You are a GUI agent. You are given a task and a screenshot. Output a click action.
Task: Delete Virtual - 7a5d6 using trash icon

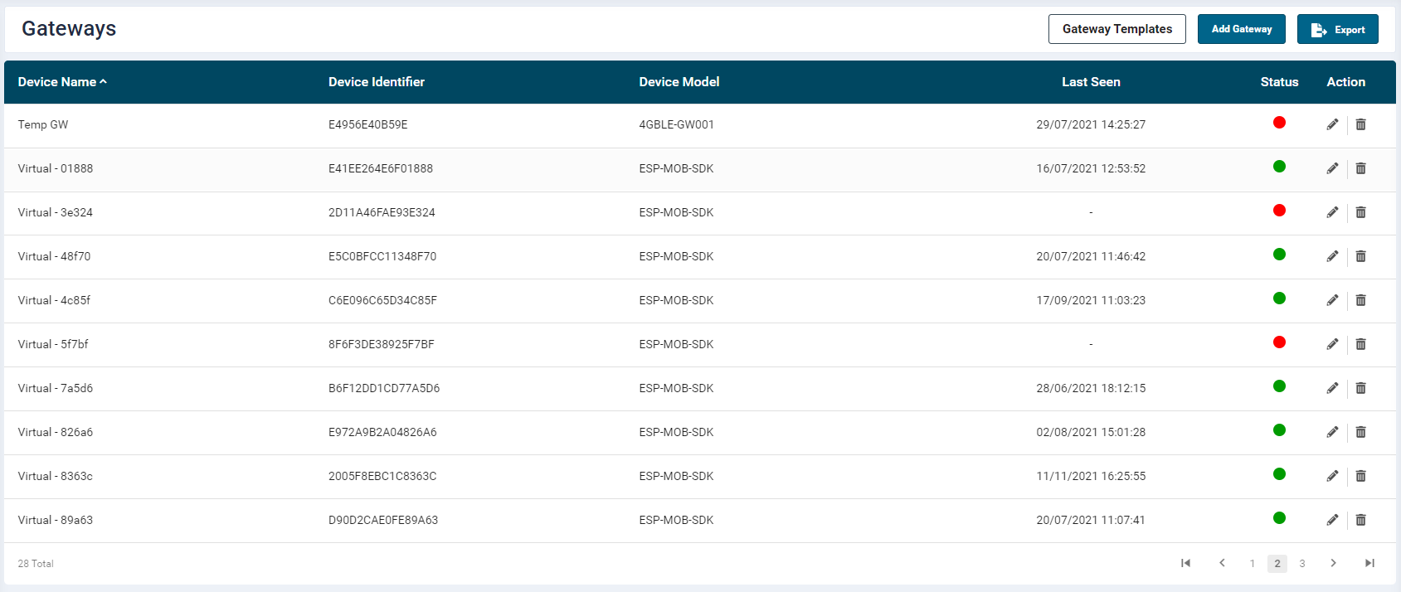click(1360, 388)
